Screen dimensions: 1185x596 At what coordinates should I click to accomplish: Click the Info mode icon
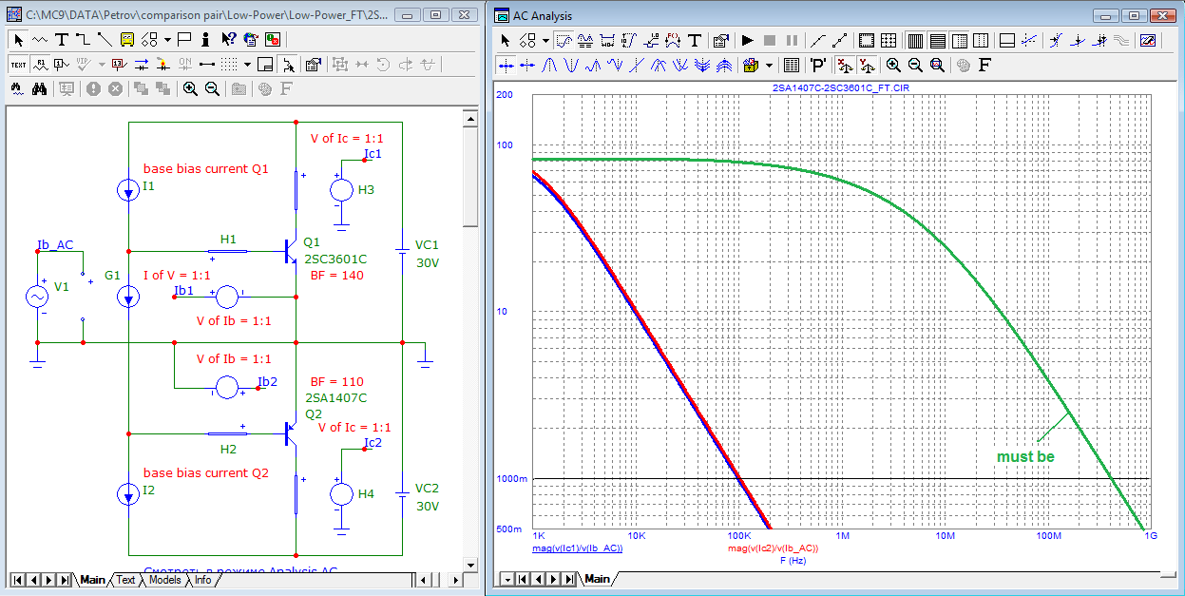[x=205, y=40]
